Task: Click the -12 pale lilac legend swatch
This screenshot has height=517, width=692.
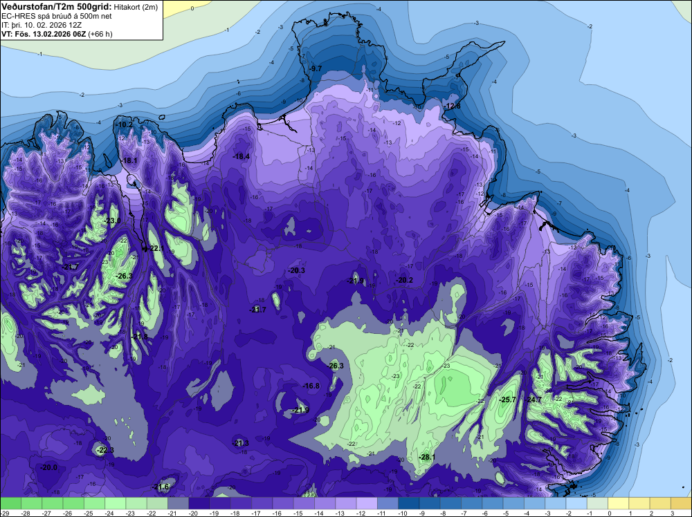Action: click(367, 503)
